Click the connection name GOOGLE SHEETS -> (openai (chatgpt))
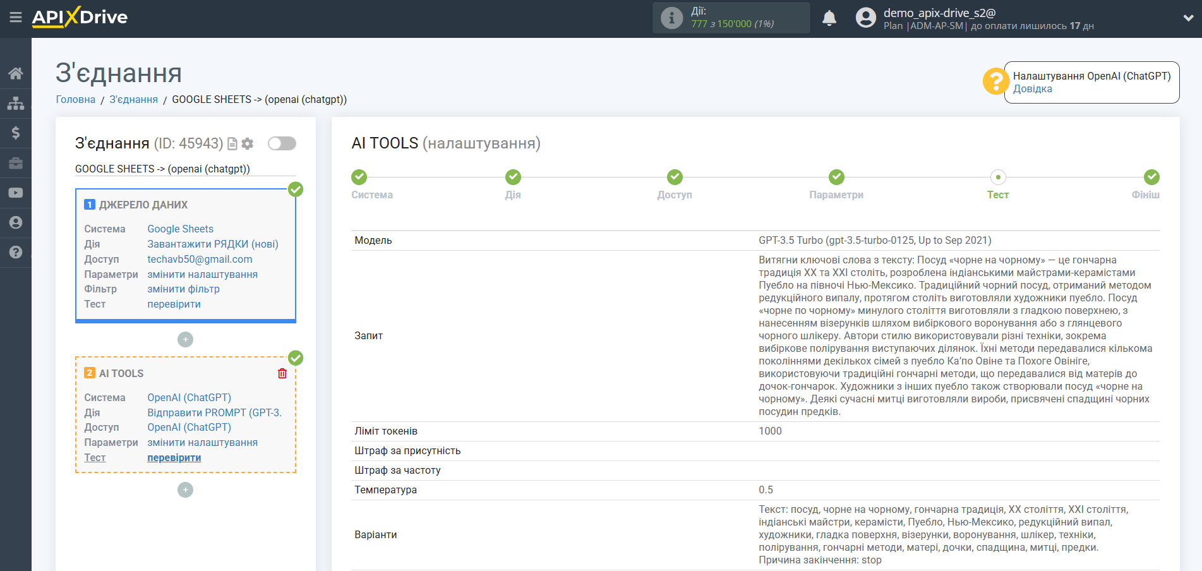This screenshot has height=571, width=1202. [x=162, y=169]
